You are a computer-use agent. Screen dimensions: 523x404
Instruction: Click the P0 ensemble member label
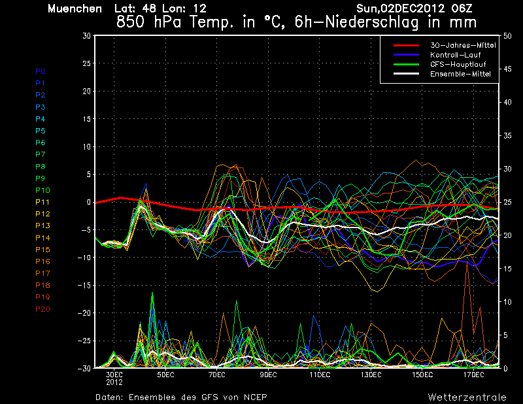coord(40,71)
